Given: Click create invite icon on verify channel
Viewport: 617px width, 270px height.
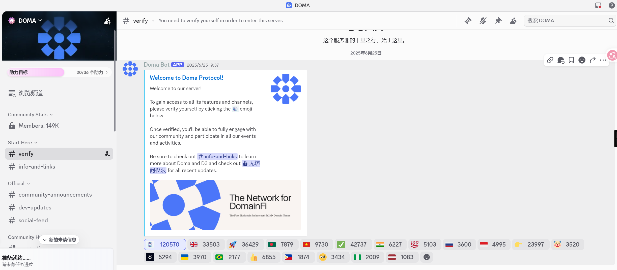Looking at the screenshot, I should [107, 154].
